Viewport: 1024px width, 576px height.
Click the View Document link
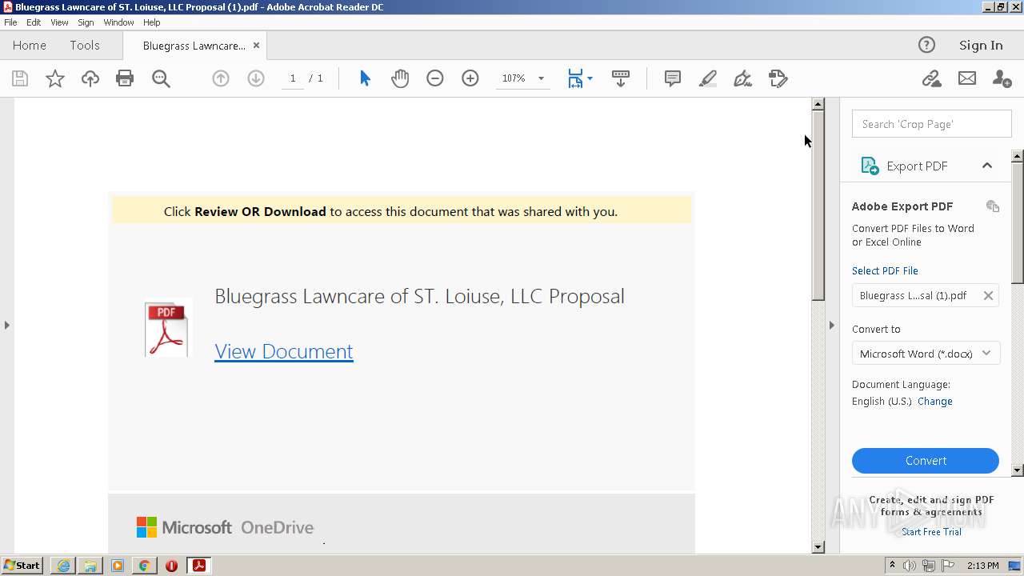click(284, 351)
